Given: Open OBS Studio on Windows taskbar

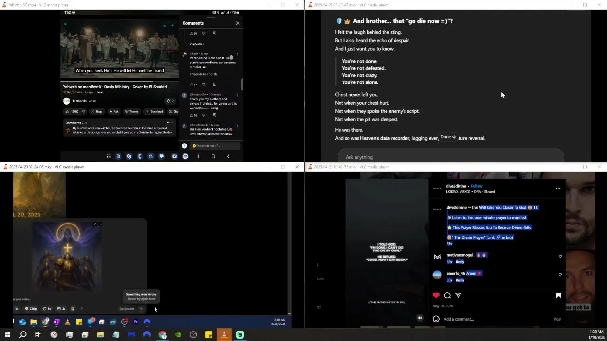Looking at the screenshot, I should [193, 335].
